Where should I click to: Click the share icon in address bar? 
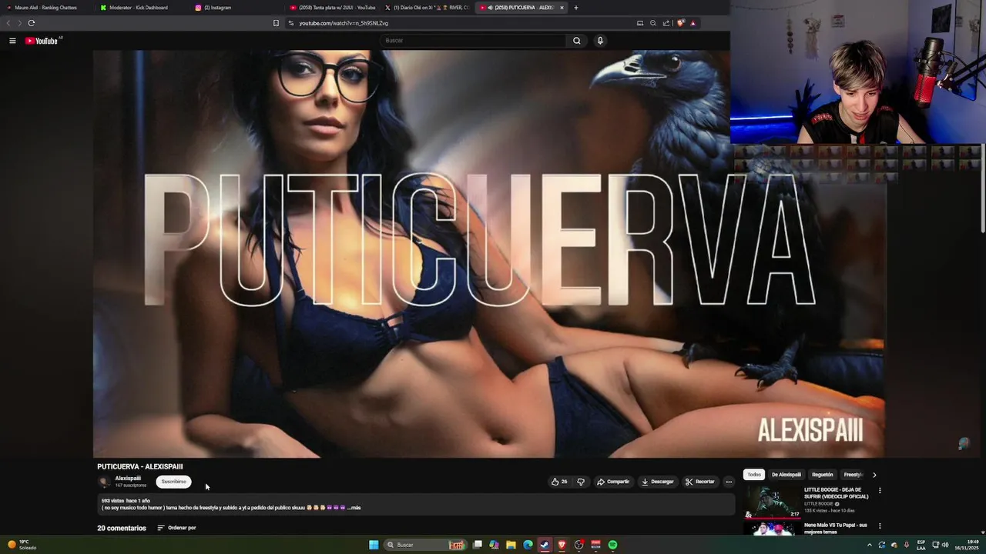tap(666, 23)
